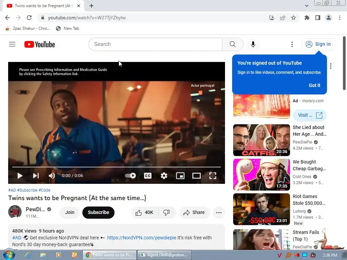Open the New Tab bookmark
This screenshot has width=347, height=260.
(68, 28)
